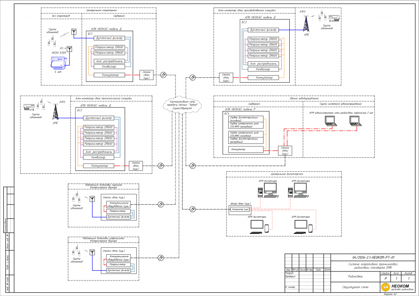419x296 pixels.
Task: Select the Дуплексный фильтр block in БС1
Action: (x=109, y=38)
